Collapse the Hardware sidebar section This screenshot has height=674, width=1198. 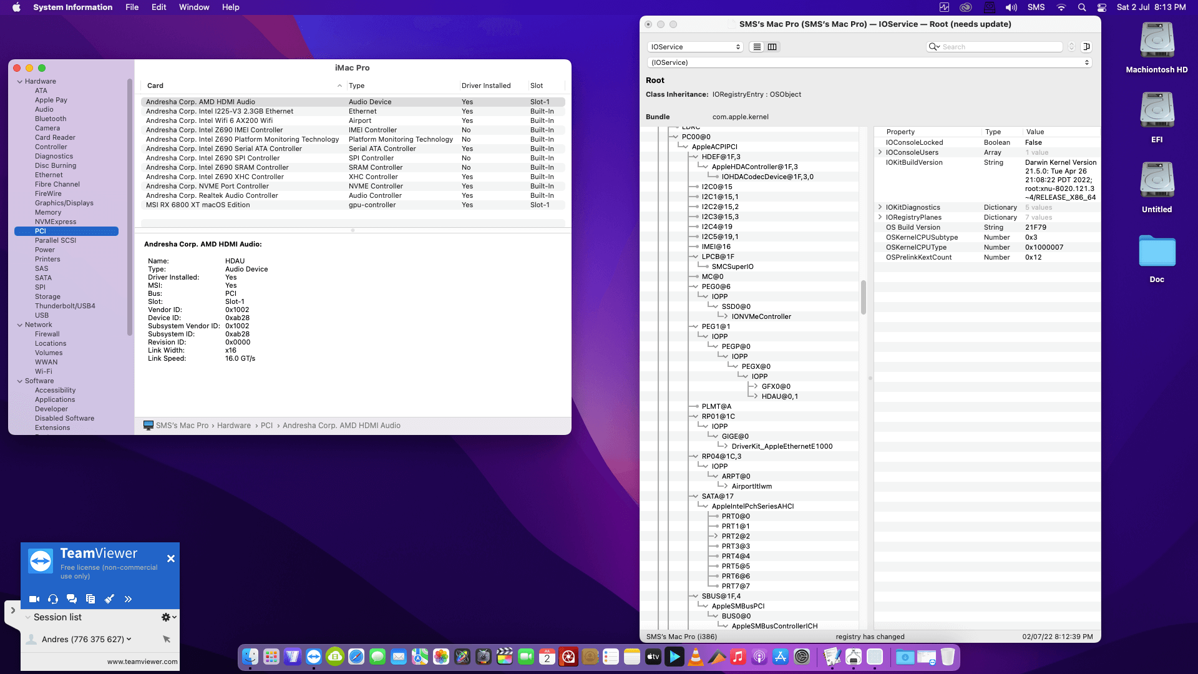click(19, 81)
